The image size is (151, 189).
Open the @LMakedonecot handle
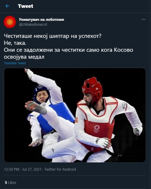pyautogui.click(x=33, y=25)
